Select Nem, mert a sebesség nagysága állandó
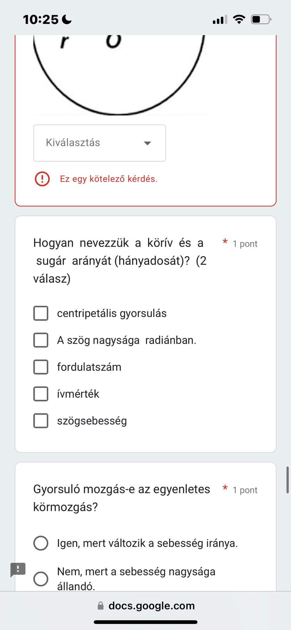291x630 pixels. [41, 579]
